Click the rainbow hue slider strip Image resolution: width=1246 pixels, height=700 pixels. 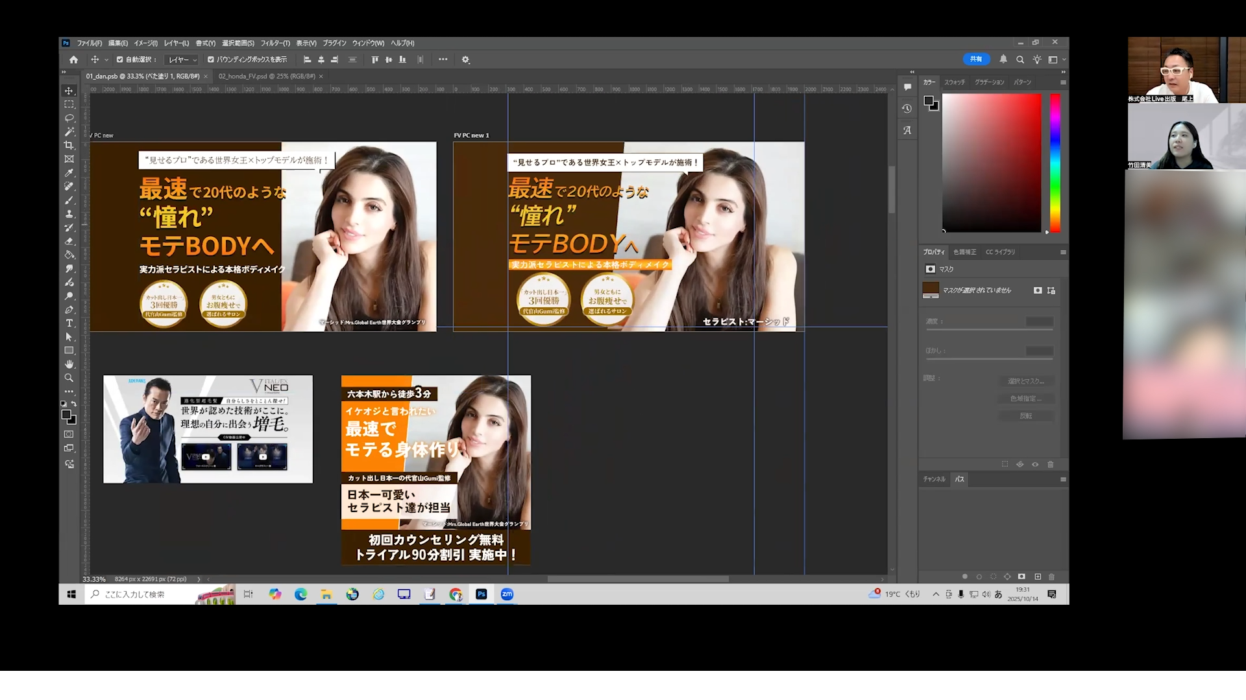pyautogui.click(x=1055, y=162)
